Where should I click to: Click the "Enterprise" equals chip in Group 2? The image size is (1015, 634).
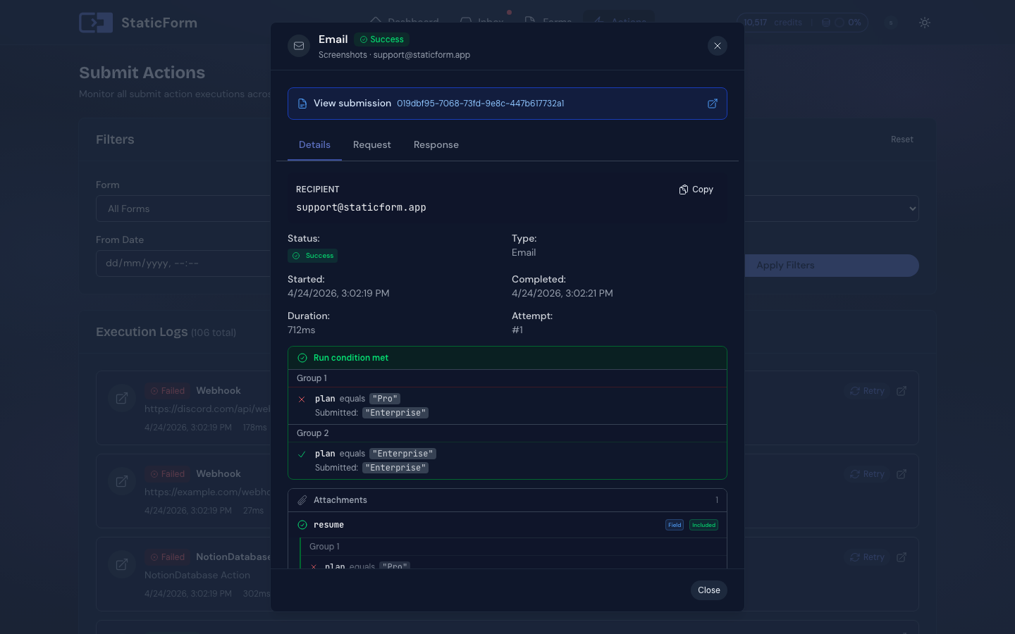(402, 454)
